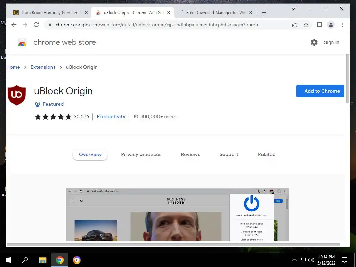
Task: Open the Overview section
Action: 90,155
